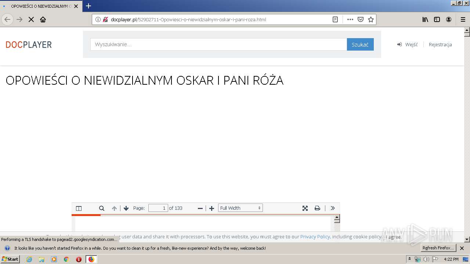Screen dimensions: 470x264
Task: Show hidden system tray icons
Action: pyautogui.click(x=410, y=259)
